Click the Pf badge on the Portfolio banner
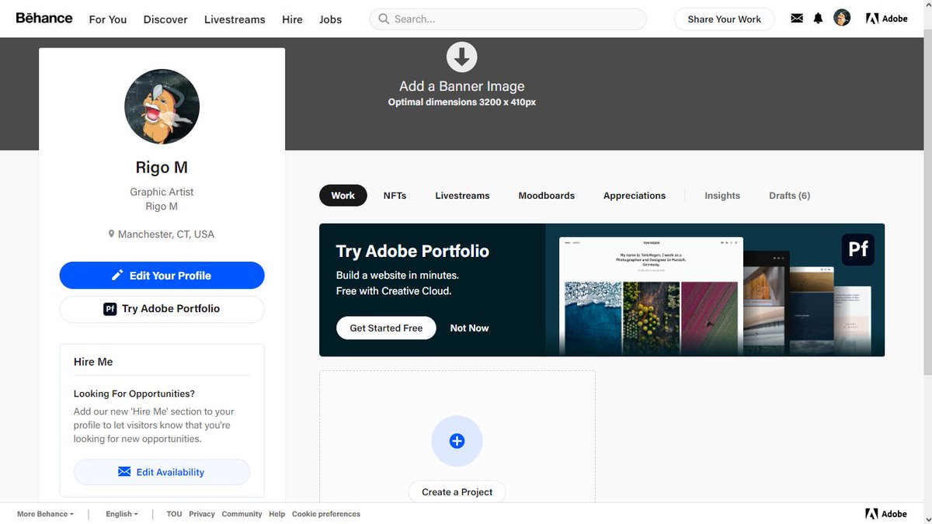Image resolution: width=932 pixels, height=524 pixels. (x=858, y=249)
